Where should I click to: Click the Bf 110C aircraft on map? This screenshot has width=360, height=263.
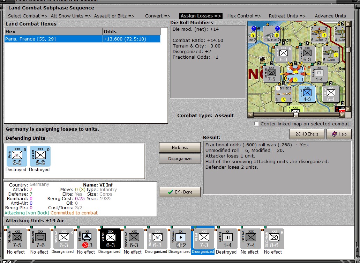click(x=283, y=94)
